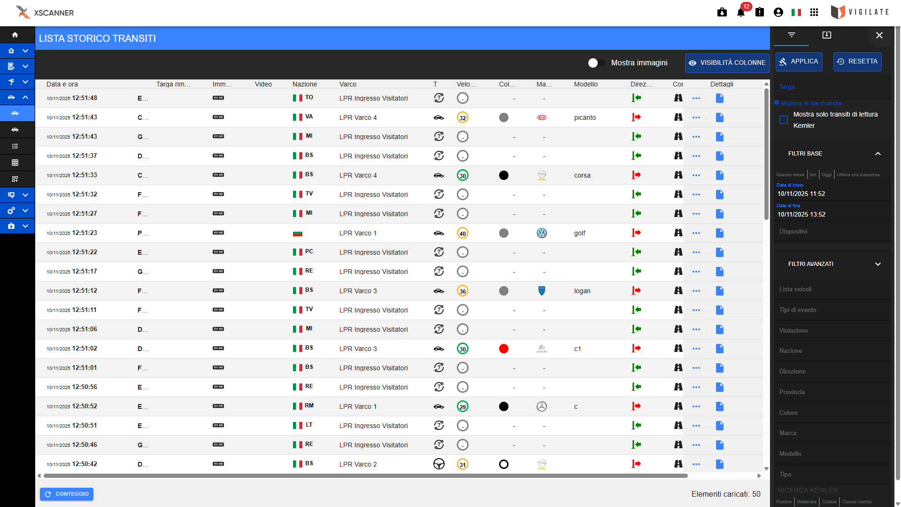The image size is (901, 507).
Task: Collapse the vehicles sidebar group chevron
Action: (25, 97)
